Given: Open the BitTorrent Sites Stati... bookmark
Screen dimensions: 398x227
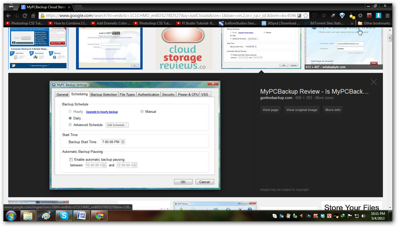Looking at the screenshot, I should click(324, 23).
